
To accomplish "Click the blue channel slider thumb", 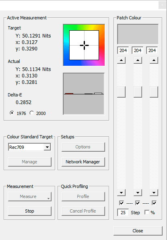I will pyautogui.click(x=154, y=92).
